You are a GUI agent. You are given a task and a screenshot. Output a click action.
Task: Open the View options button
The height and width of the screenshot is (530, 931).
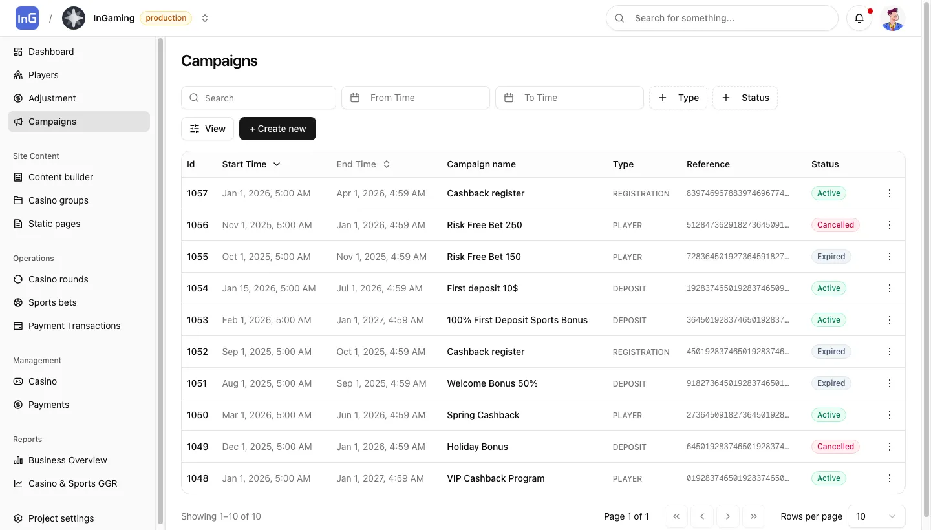coord(207,129)
